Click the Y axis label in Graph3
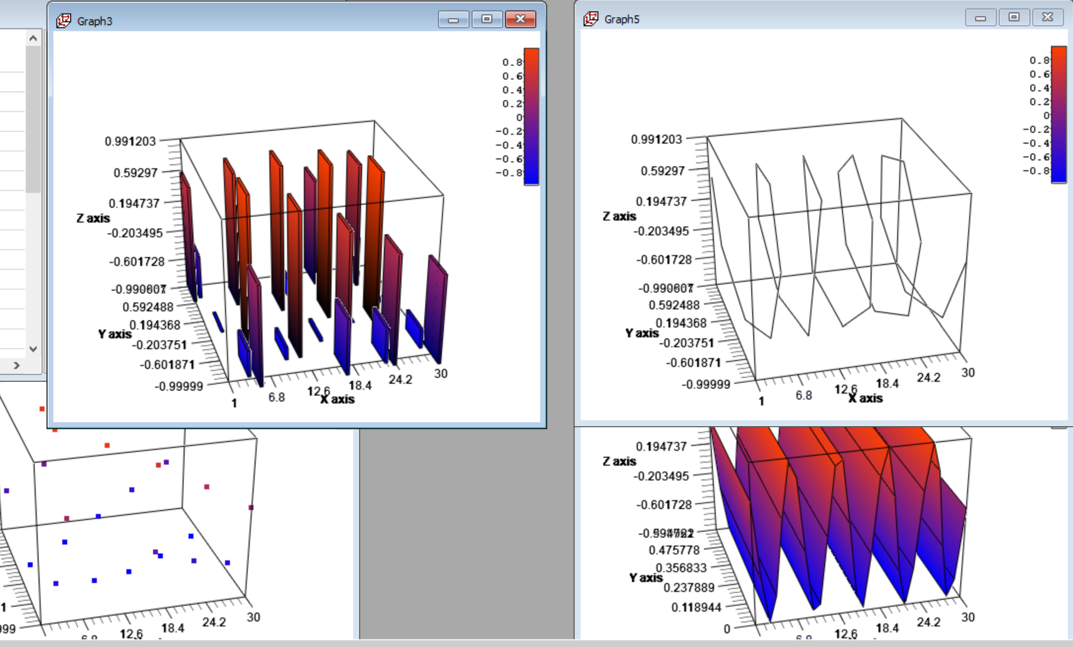Screen dimensions: 1073x647 coord(115,334)
